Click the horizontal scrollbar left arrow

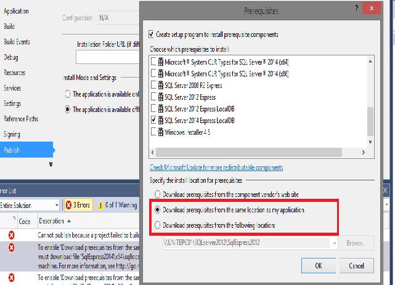click(152, 152)
